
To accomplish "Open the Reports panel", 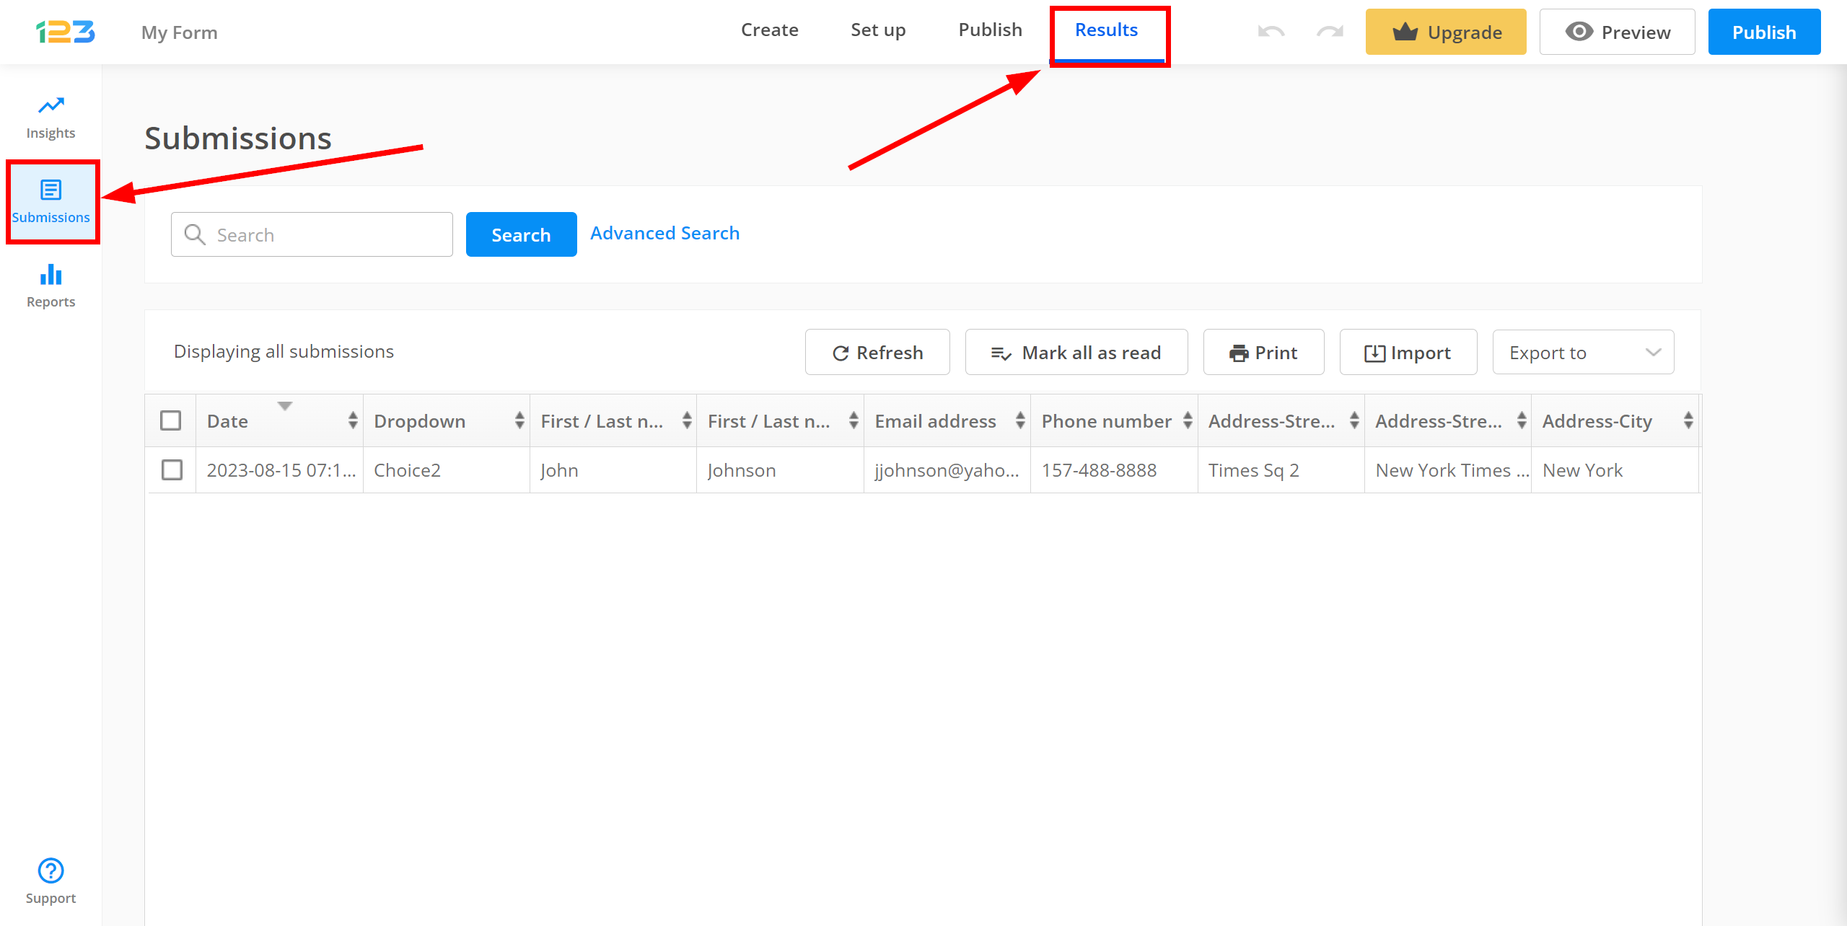I will tap(51, 283).
